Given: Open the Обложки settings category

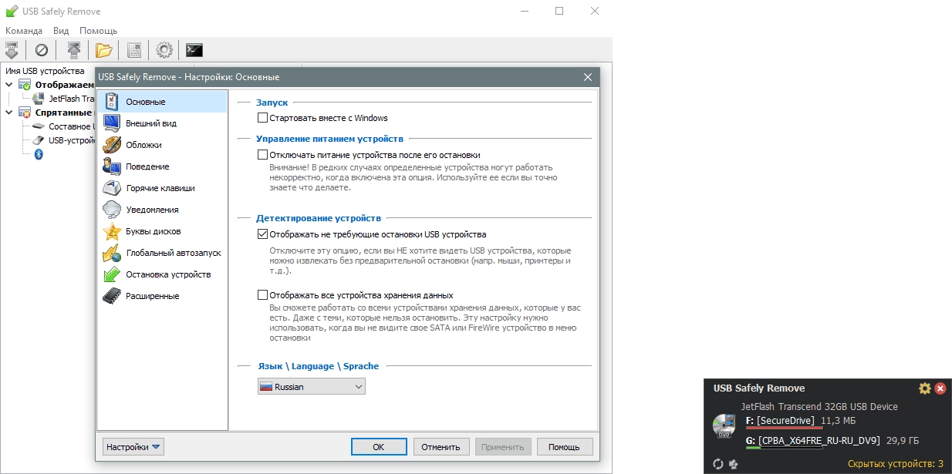Looking at the screenshot, I should 162,145.
